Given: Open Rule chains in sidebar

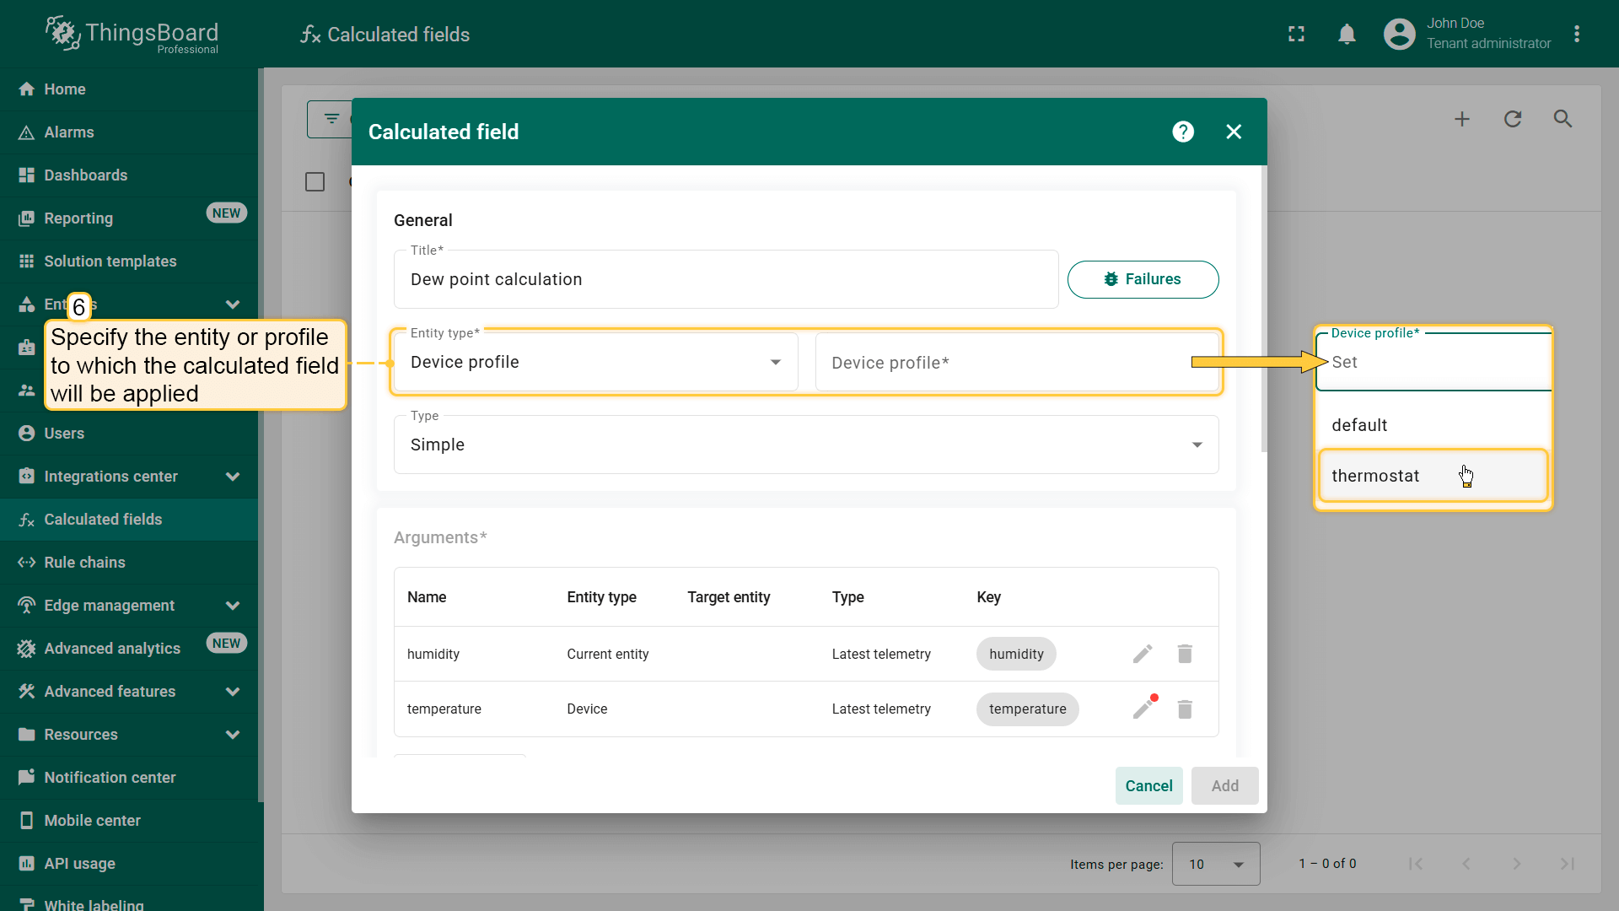Looking at the screenshot, I should [84, 563].
